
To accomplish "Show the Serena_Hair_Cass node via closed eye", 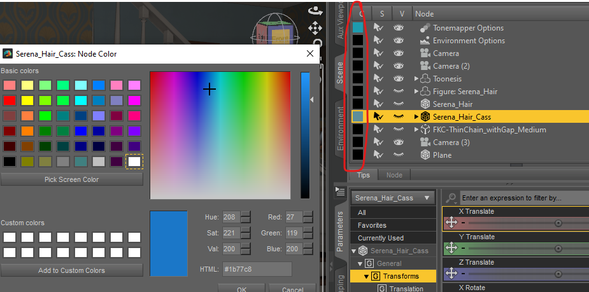I will pos(398,116).
